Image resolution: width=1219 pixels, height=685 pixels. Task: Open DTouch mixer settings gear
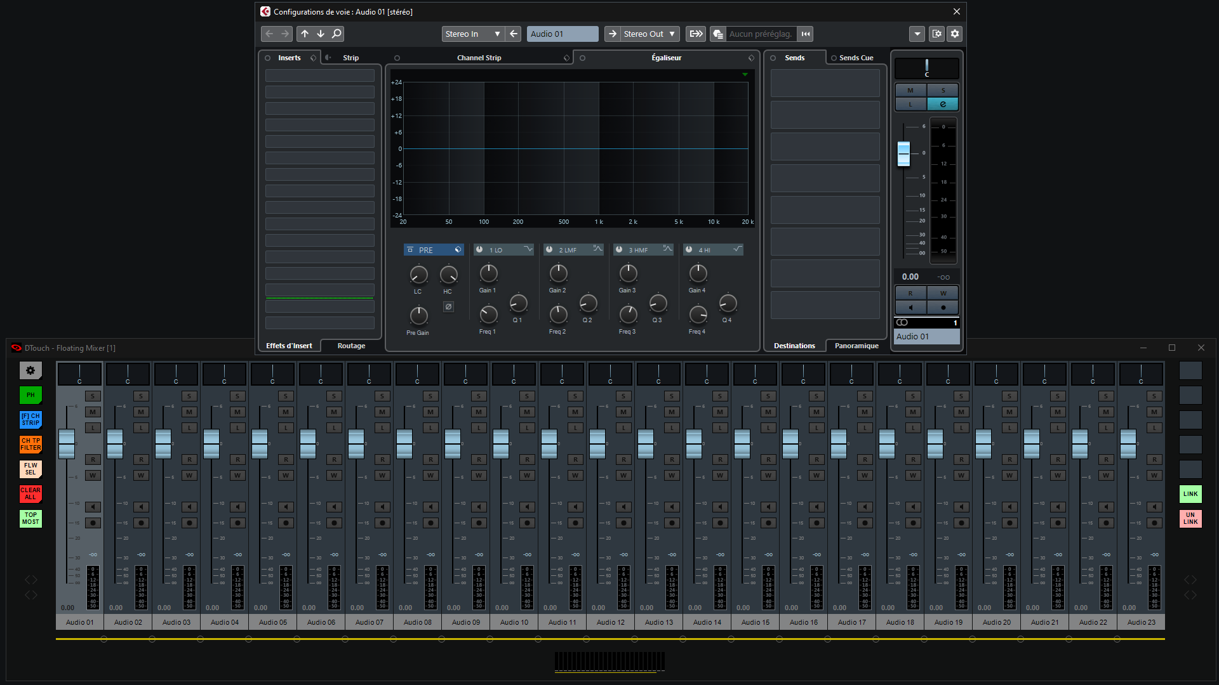[30, 370]
